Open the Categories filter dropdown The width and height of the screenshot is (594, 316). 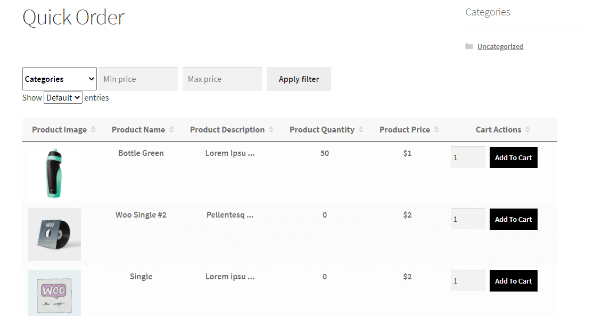[59, 78]
